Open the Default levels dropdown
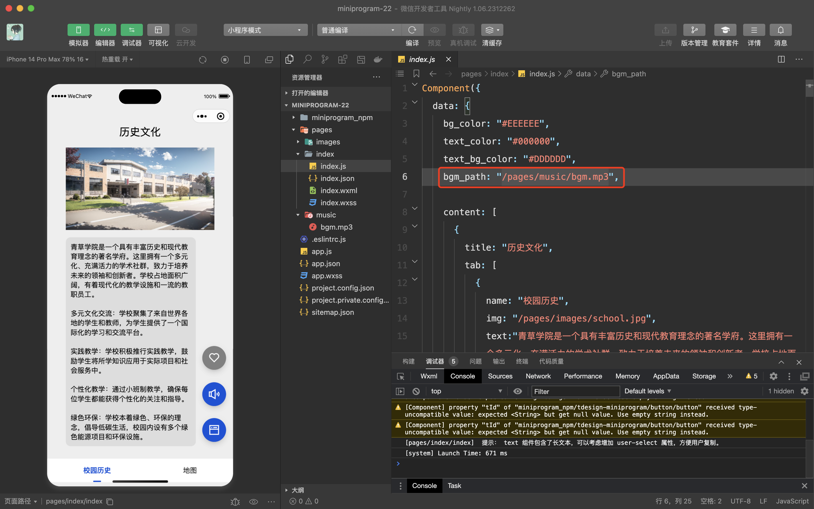 click(647, 391)
